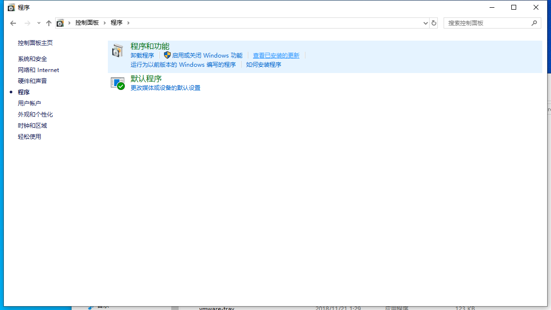The image size is (551, 310).
Task: Open 系统和安全 category
Action: (32, 59)
